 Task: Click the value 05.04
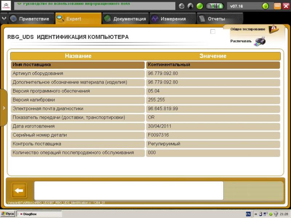154,91
